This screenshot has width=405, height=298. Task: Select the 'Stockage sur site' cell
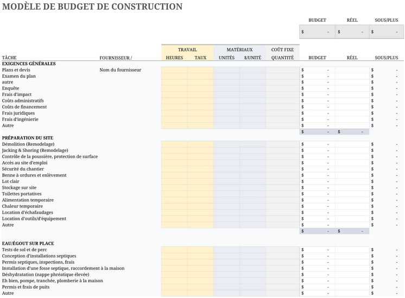click(x=19, y=187)
